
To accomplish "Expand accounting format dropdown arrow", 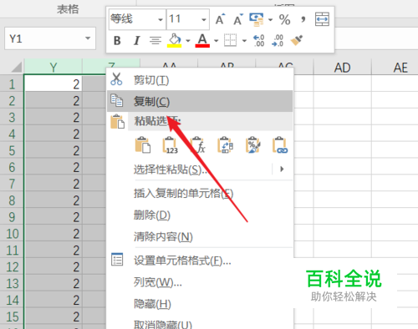I will (270, 20).
